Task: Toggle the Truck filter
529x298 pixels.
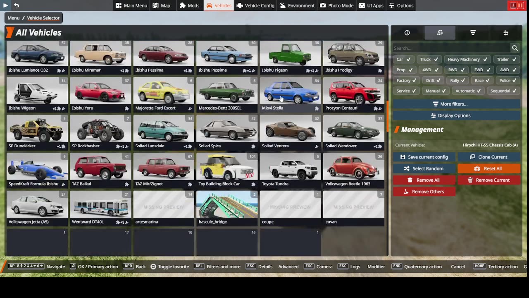Action: 429,59
